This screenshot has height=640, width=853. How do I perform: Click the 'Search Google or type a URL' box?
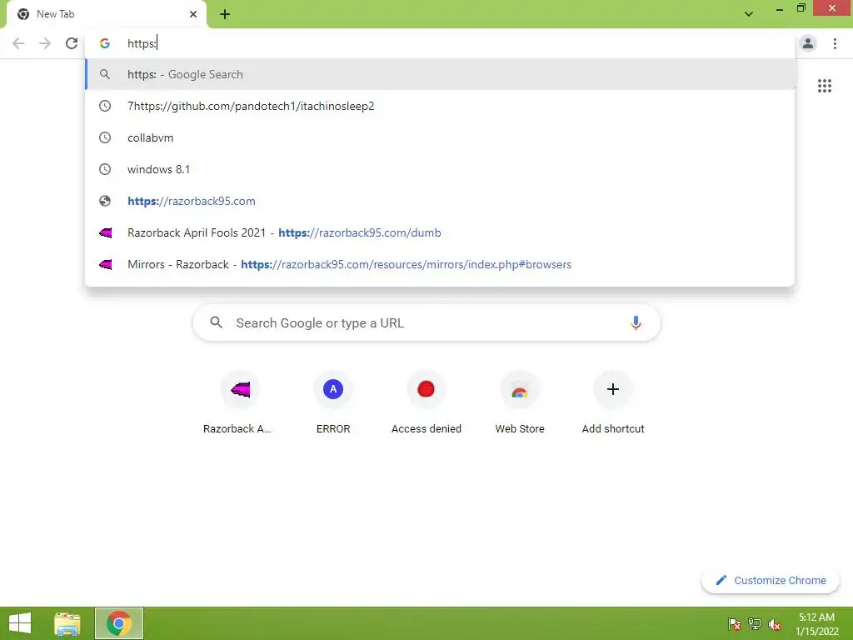point(426,323)
